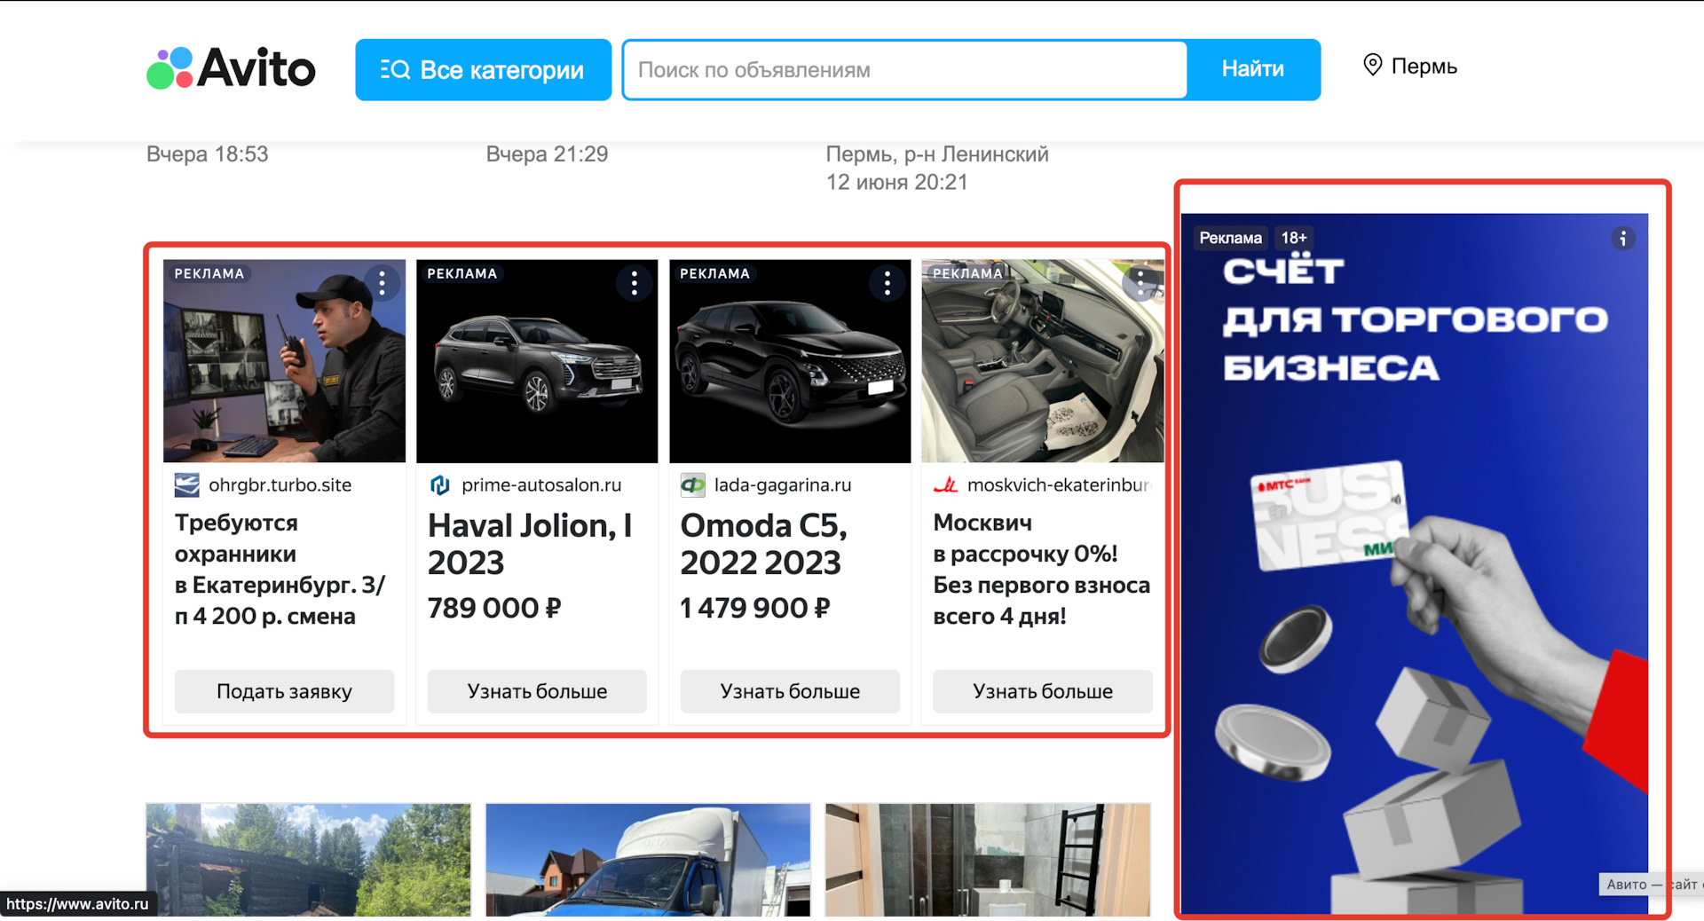Open the three-dot menu on the Omoda C5 ad
The image size is (1704, 921).
[x=887, y=283]
